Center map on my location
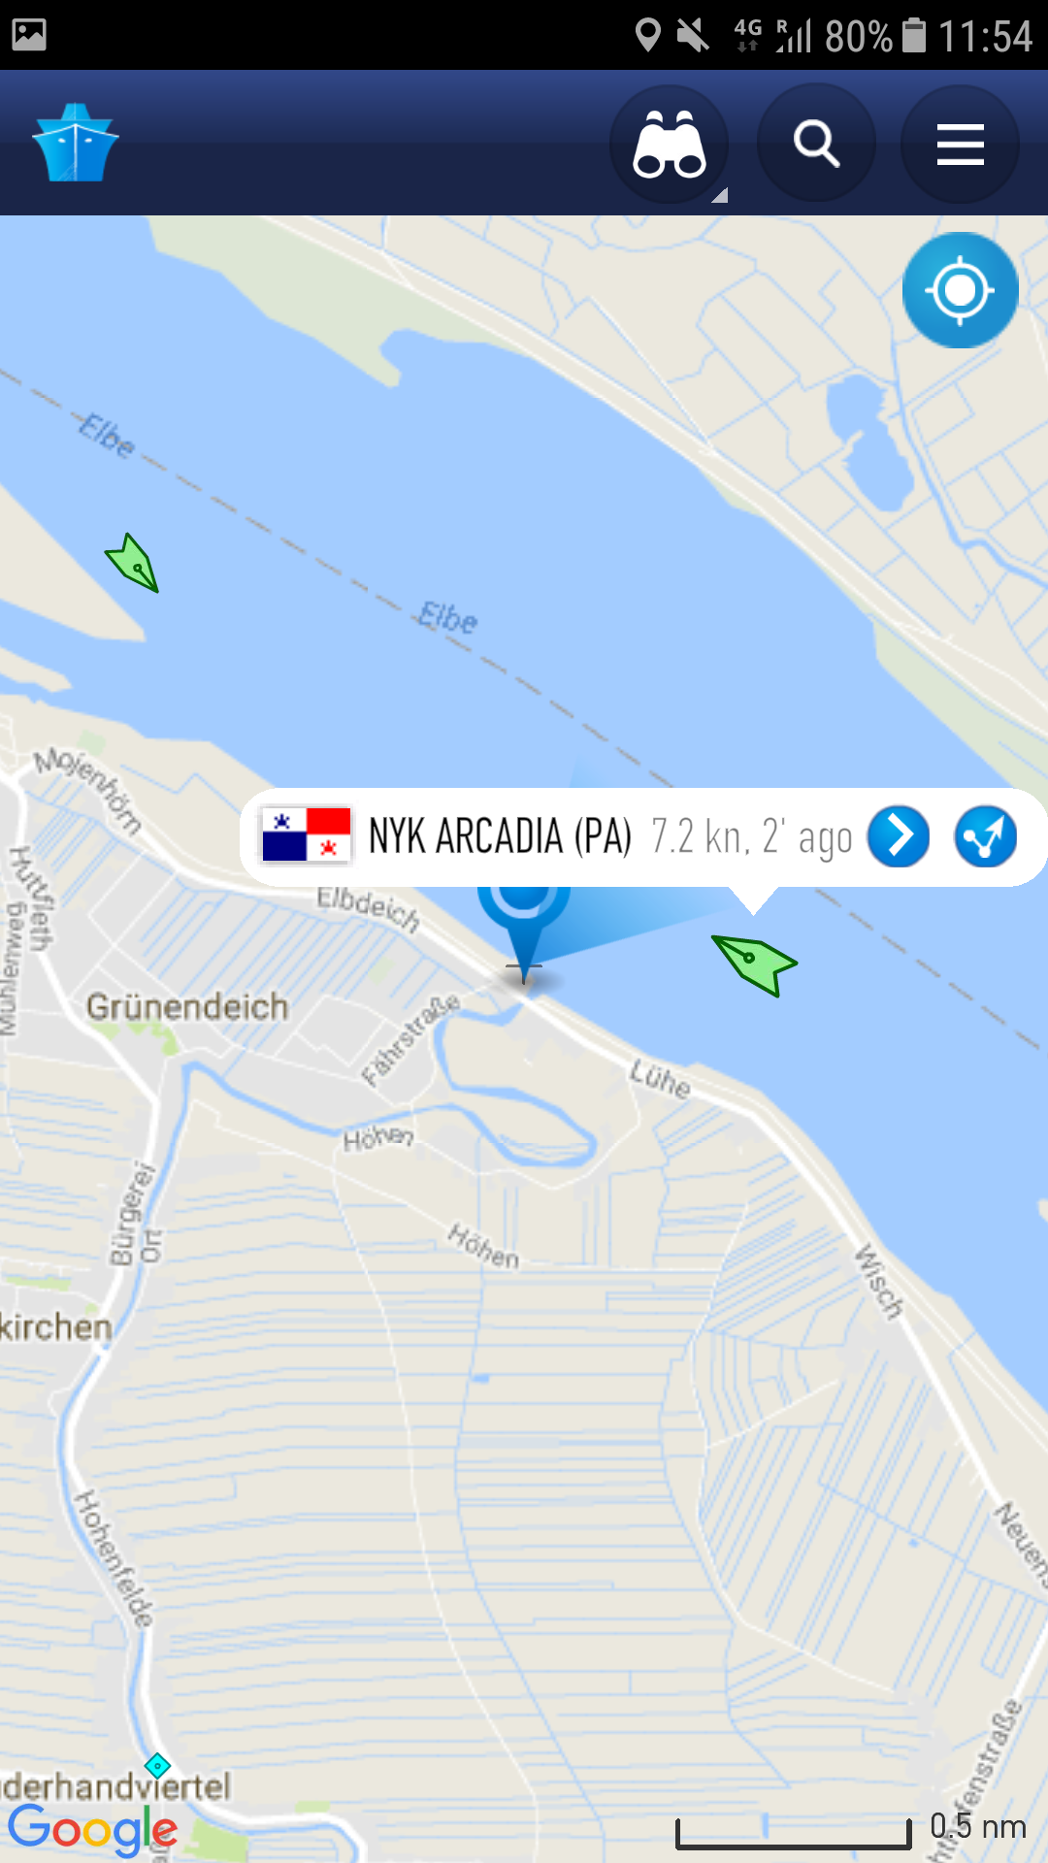 coord(960,290)
